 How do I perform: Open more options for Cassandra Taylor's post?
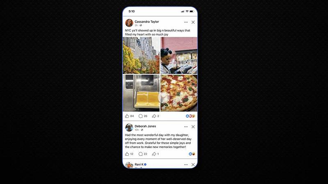pos(186,22)
